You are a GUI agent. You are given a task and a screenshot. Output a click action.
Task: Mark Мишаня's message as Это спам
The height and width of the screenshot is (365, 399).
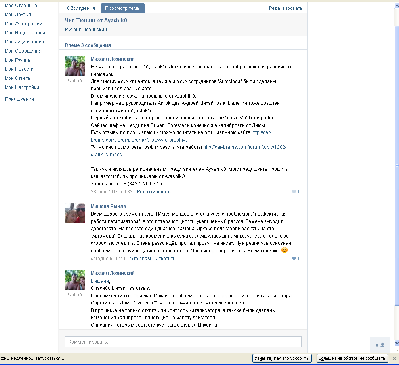coord(141,259)
